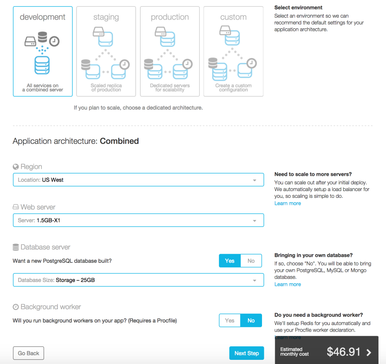Click the database icon in staging card

[86, 65]
